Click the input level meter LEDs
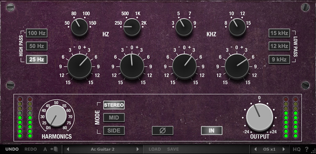 click(25, 118)
